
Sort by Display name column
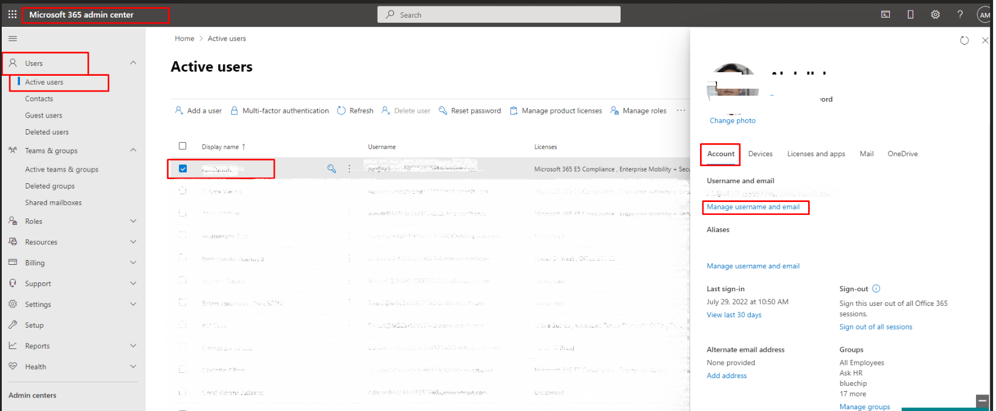pos(223,147)
